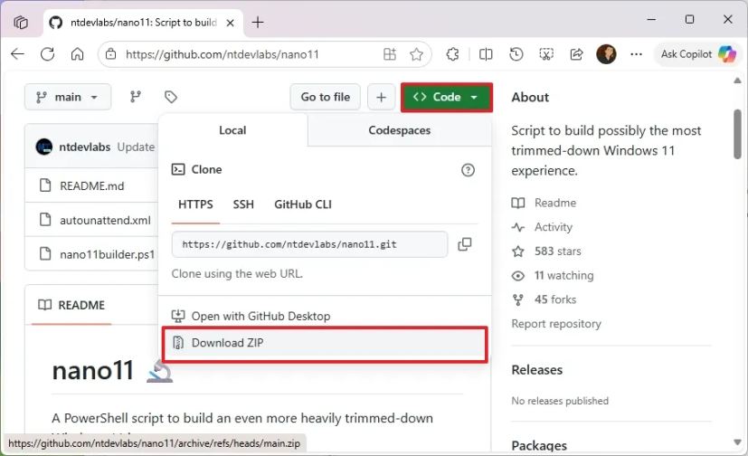Screen dimensions: 748x456
Task: Copy the HTTPS clone URL to clipboard
Action: coord(465,244)
